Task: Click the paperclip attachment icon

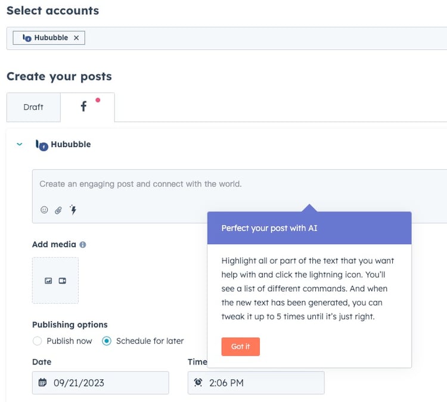Action: click(x=58, y=210)
